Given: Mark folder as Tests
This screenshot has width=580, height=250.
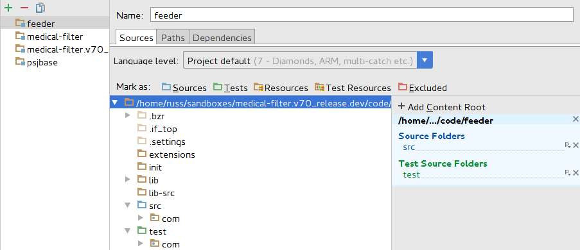Looking at the screenshot, I should tap(231, 88).
